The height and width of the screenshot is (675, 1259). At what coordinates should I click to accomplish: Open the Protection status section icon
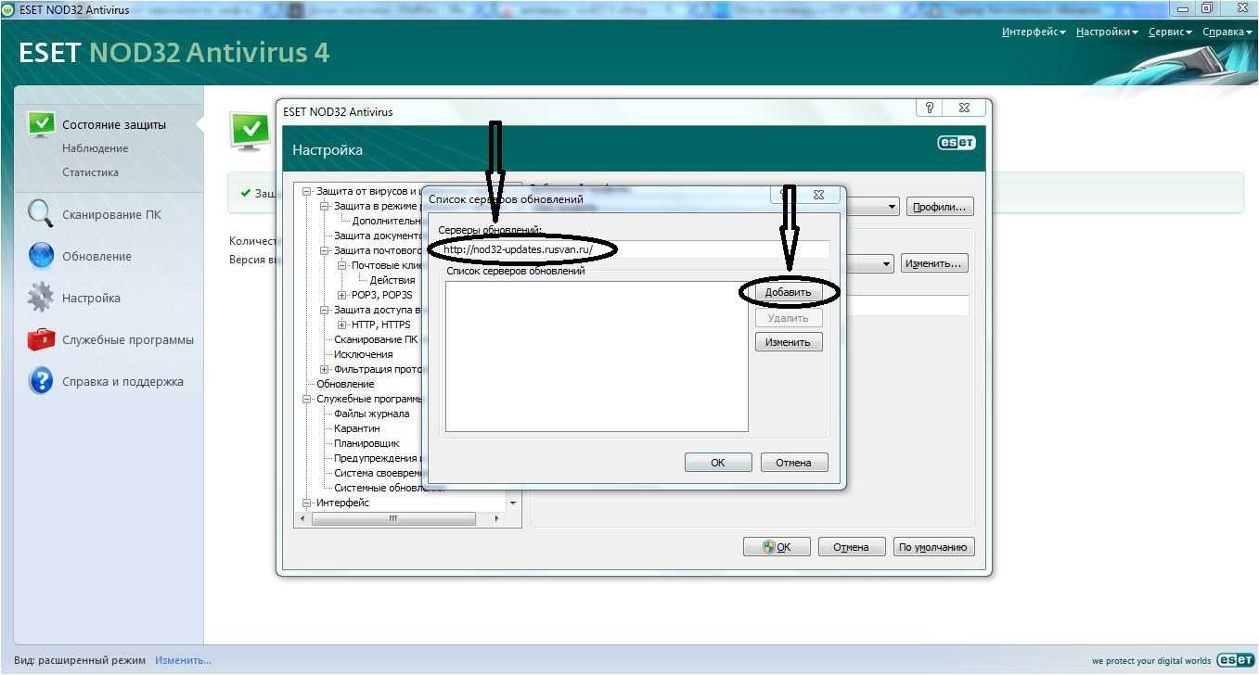(x=41, y=124)
